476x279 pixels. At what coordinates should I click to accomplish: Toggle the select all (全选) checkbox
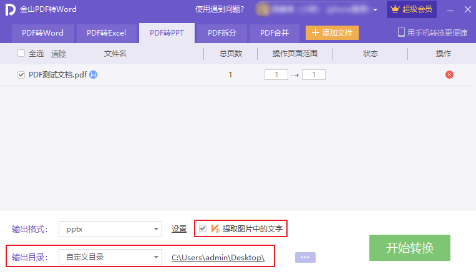[21, 53]
